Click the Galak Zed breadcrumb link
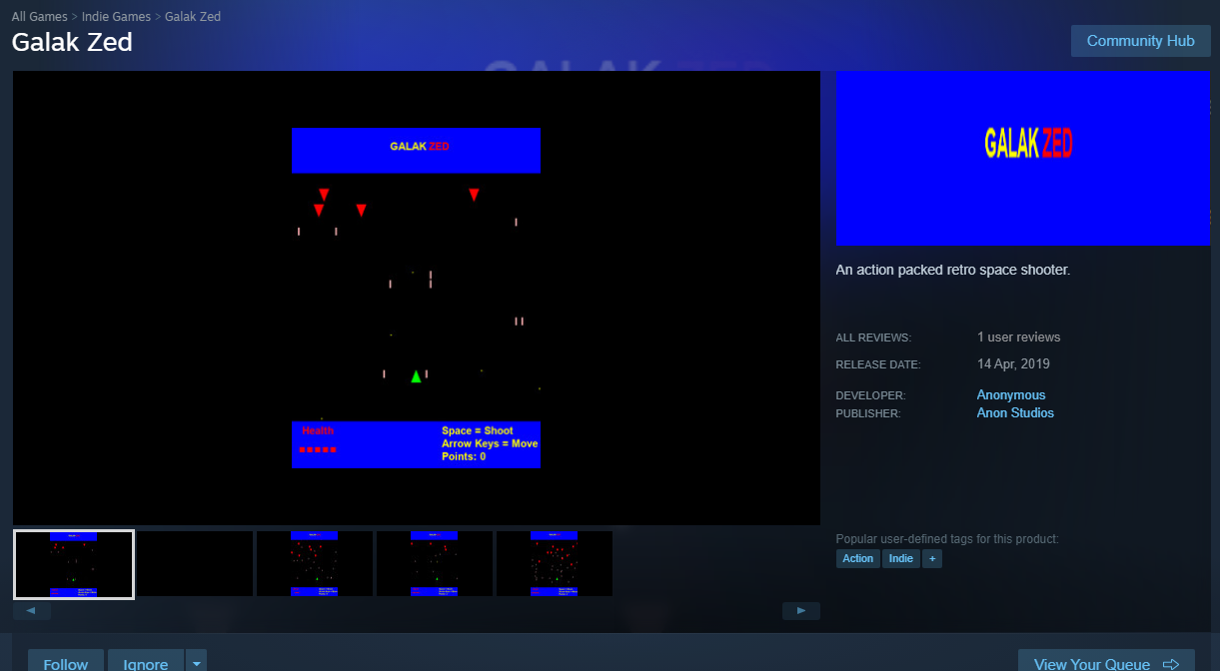The image size is (1220, 671). pos(193,17)
